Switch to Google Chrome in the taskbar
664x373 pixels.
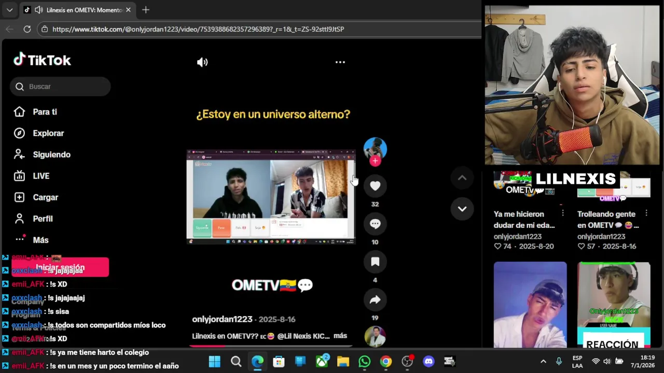coord(385,362)
